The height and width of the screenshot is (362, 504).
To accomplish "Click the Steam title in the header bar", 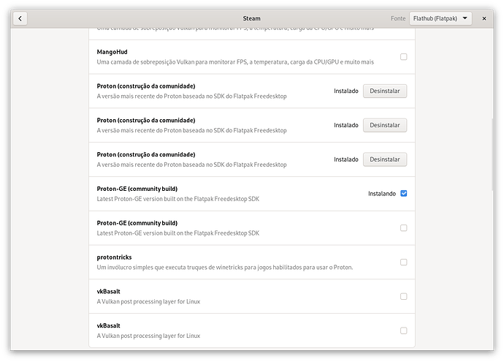I will pyautogui.click(x=252, y=18).
